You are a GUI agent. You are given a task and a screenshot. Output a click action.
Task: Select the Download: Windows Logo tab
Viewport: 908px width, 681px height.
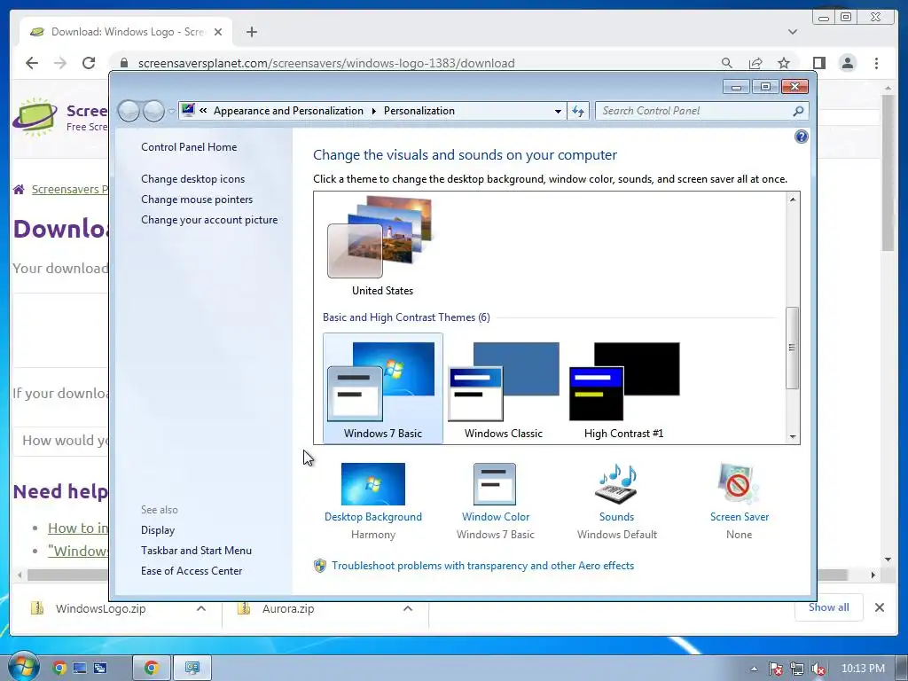[x=126, y=32]
